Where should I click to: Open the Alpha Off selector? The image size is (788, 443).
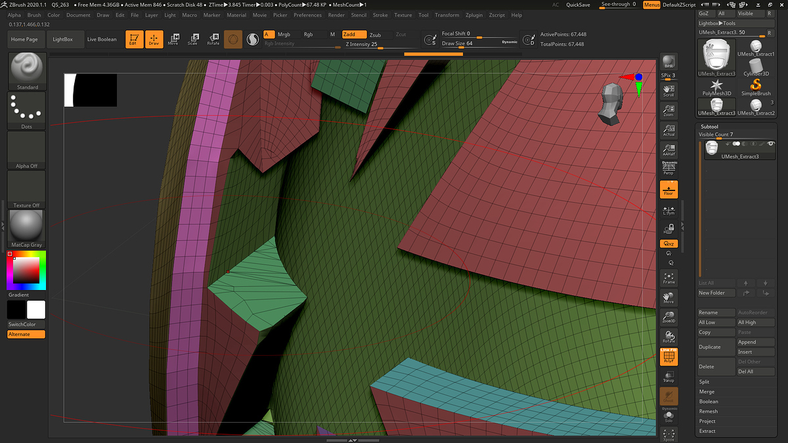pos(27,150)
